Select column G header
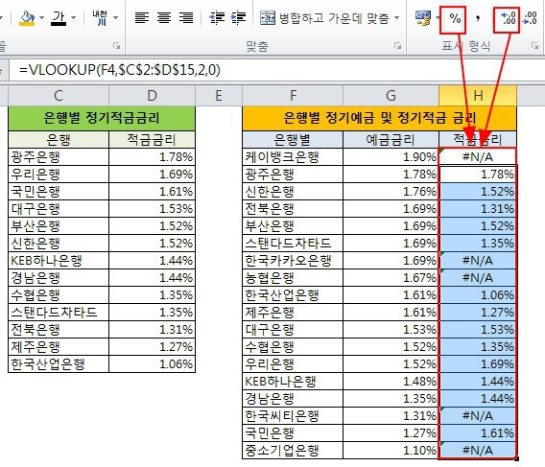 (x=391, y=96)
